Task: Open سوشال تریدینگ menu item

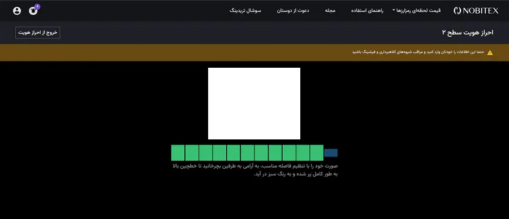Action: pos(245,10)
